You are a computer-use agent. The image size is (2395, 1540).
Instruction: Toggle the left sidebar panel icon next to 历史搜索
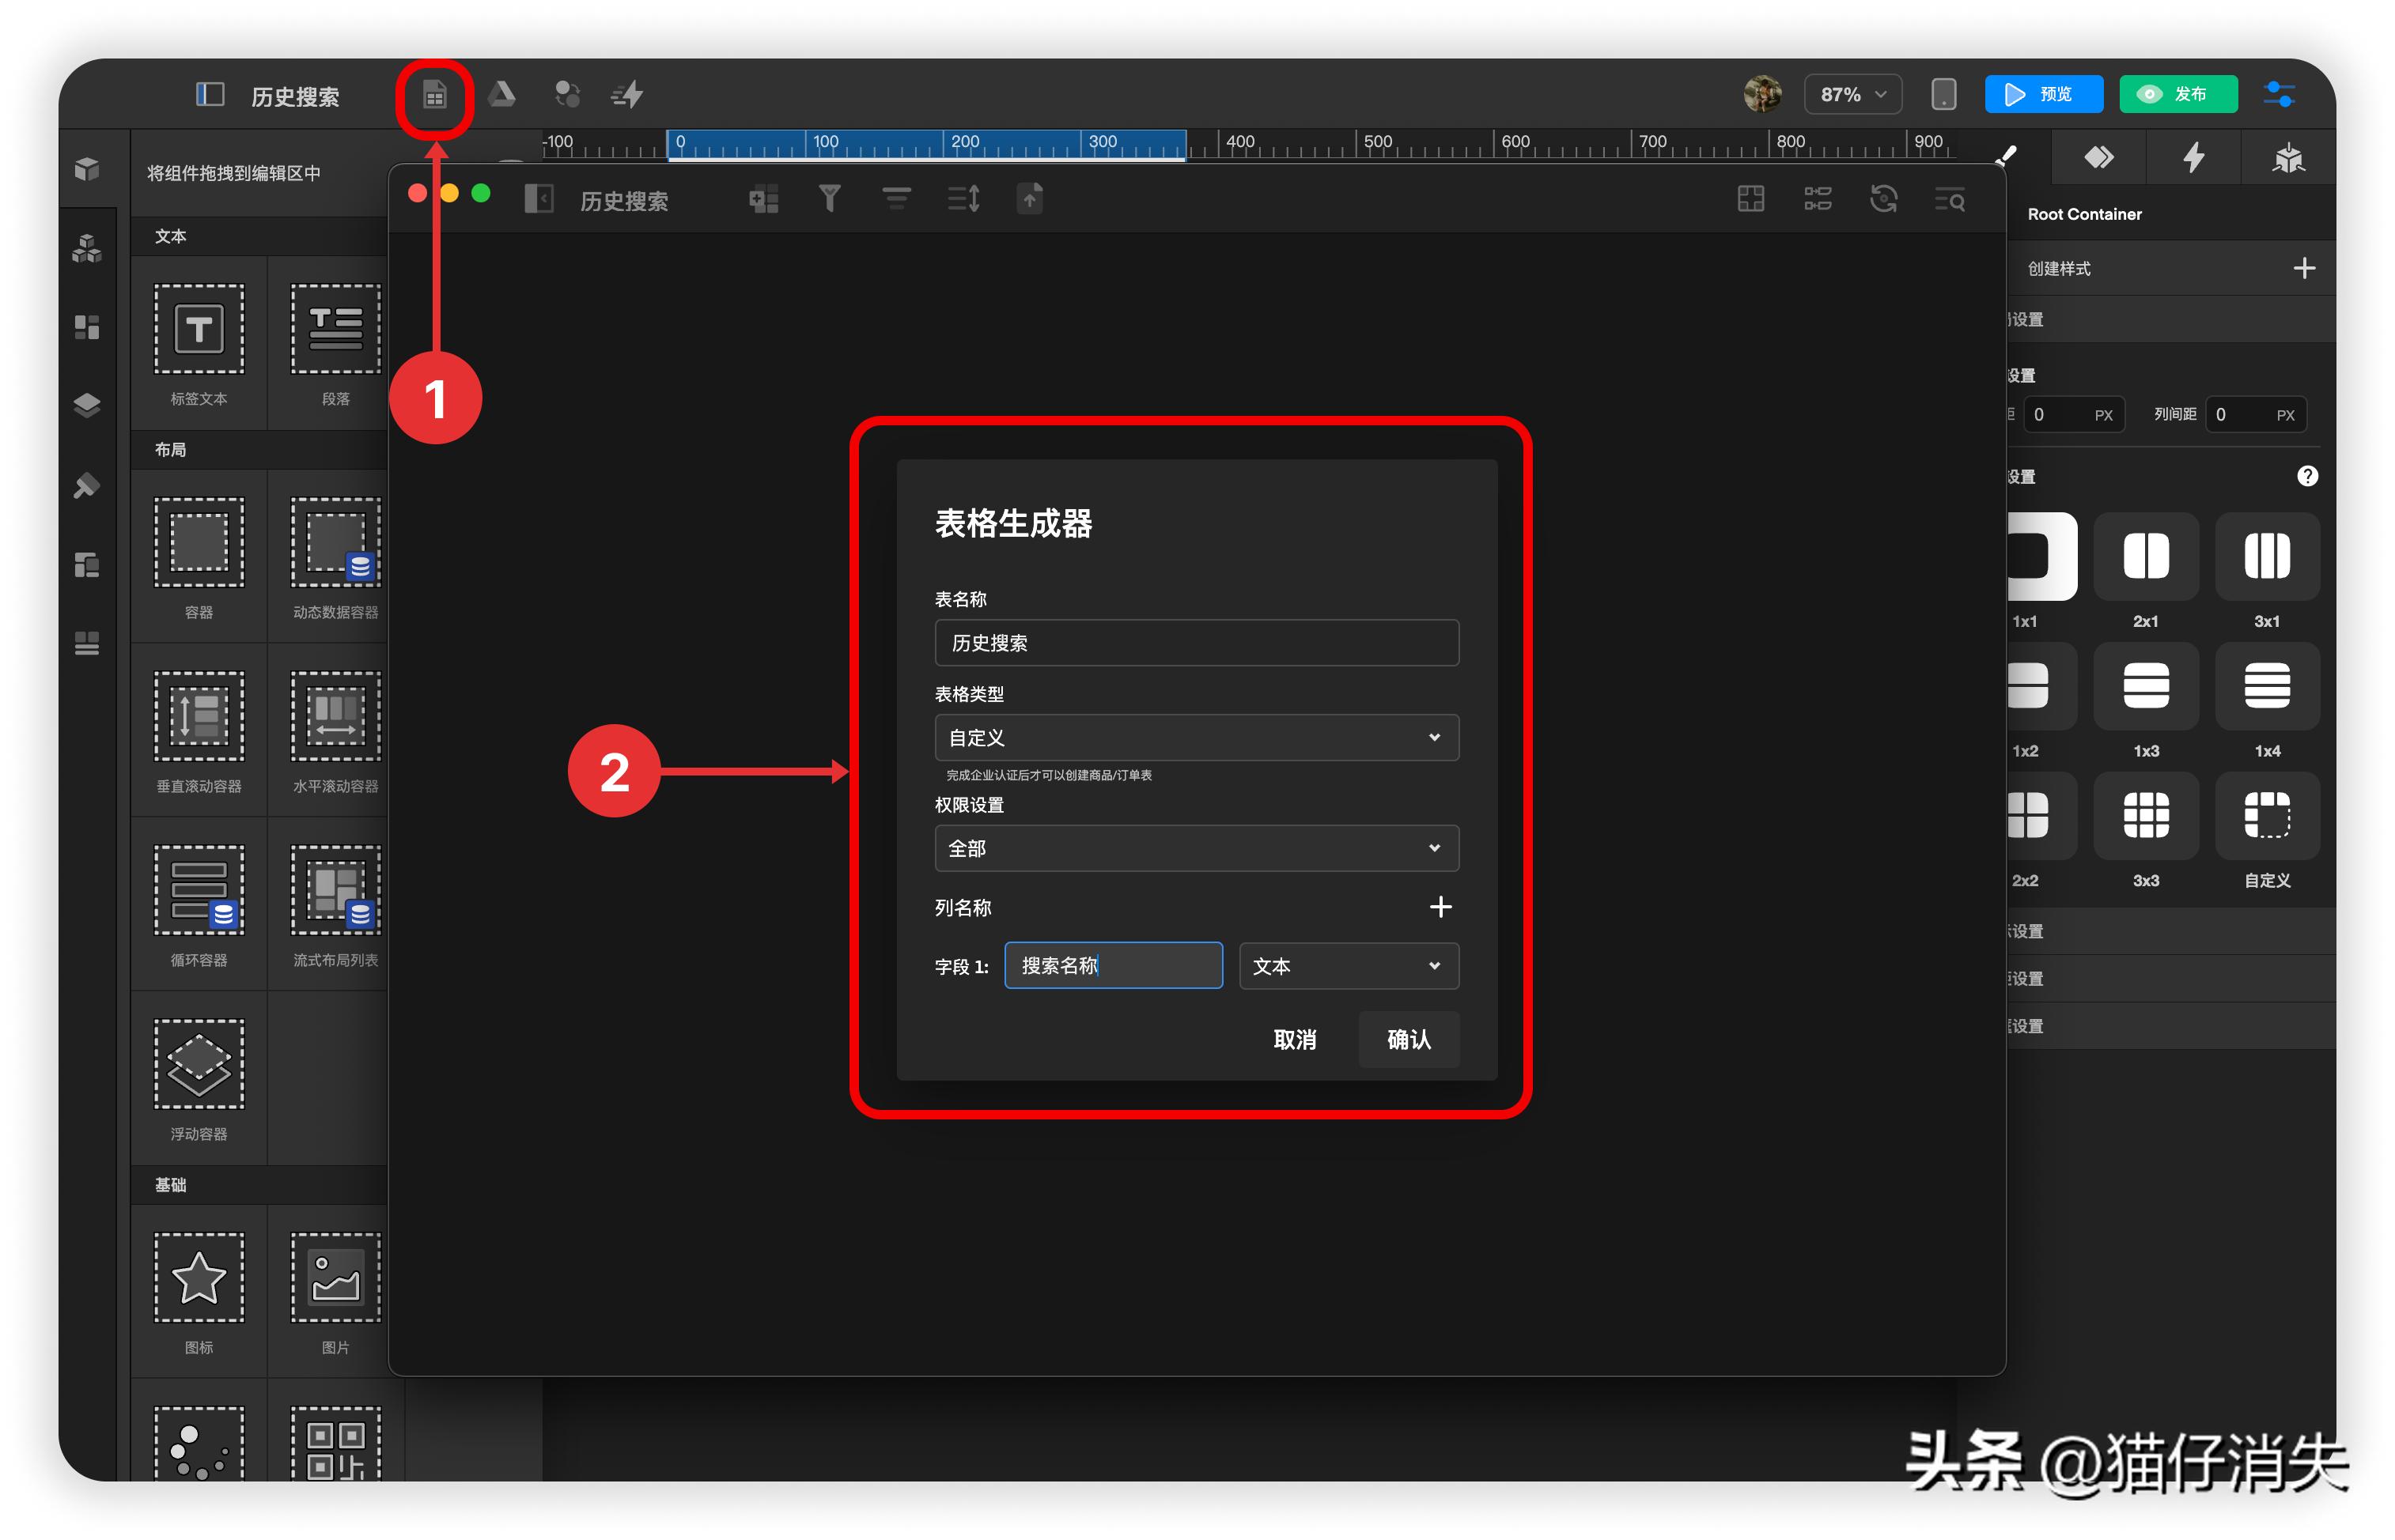(209, 95)
